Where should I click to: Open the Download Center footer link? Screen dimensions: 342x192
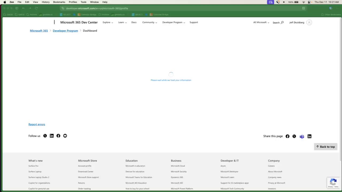click(x=86, y=171)
